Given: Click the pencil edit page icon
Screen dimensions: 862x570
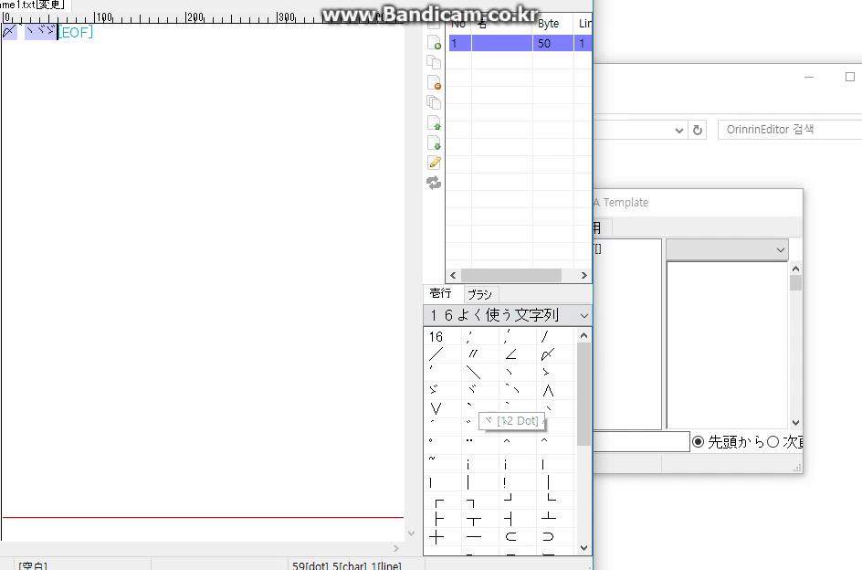Looking at the screenshot, I should (434, 163).
